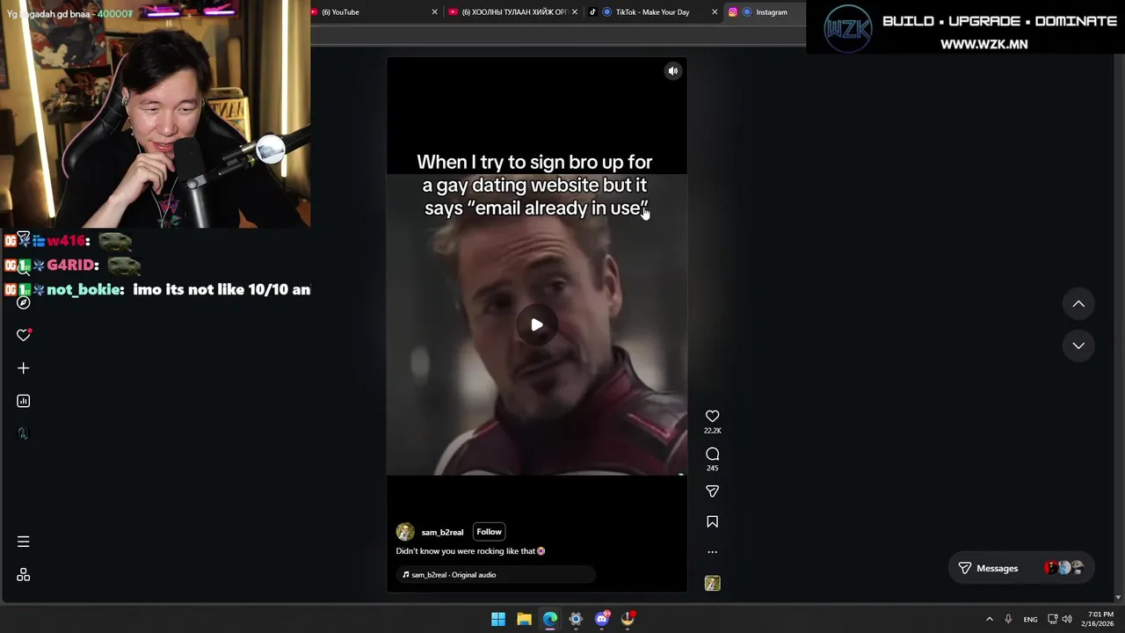Click the chat username w416
This screenshot has height=633, width=1125.
67,241
